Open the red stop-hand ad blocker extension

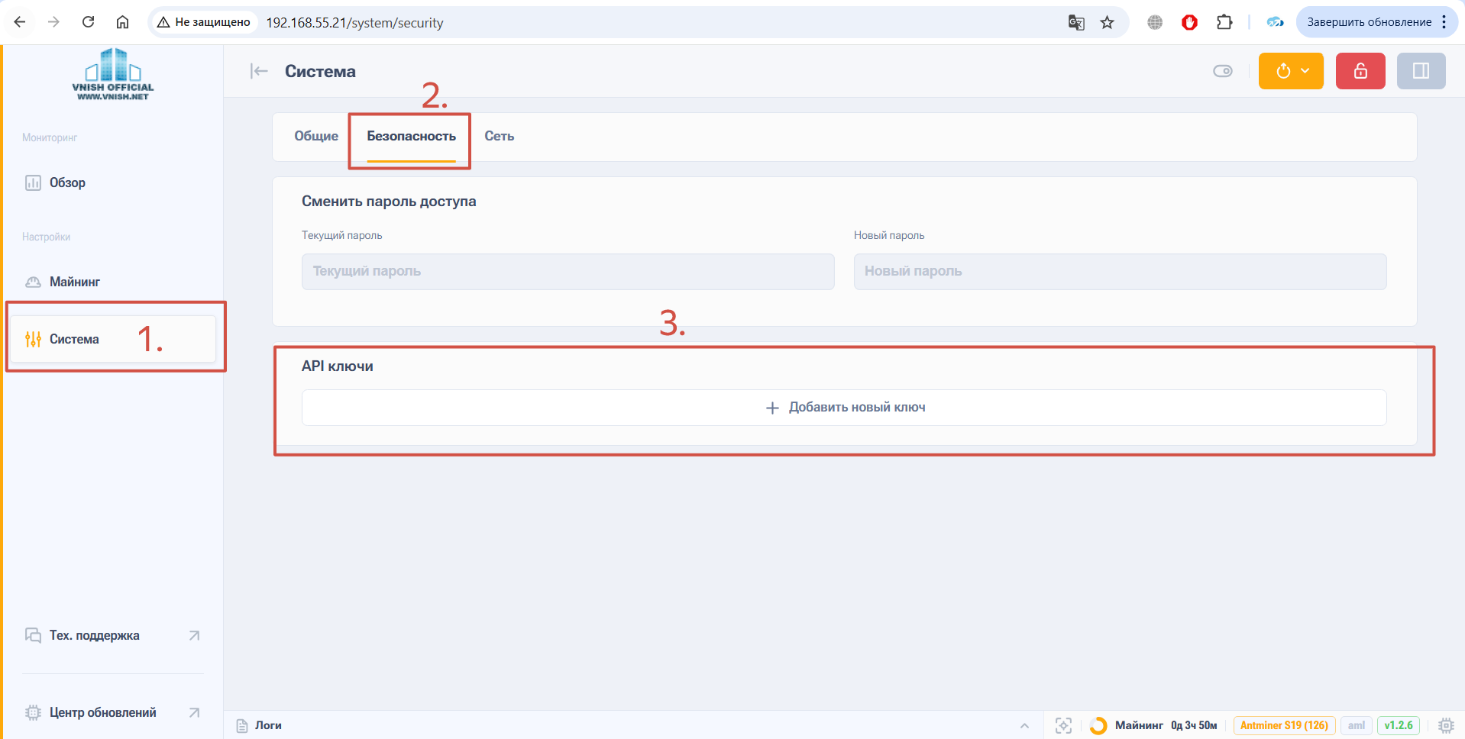[1189, 22]
